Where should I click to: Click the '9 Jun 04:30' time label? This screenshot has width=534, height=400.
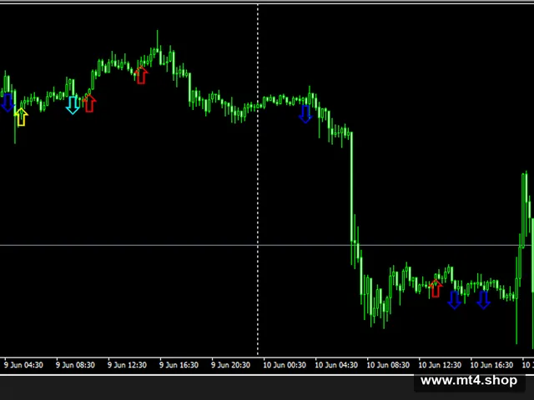click(23, 365)
